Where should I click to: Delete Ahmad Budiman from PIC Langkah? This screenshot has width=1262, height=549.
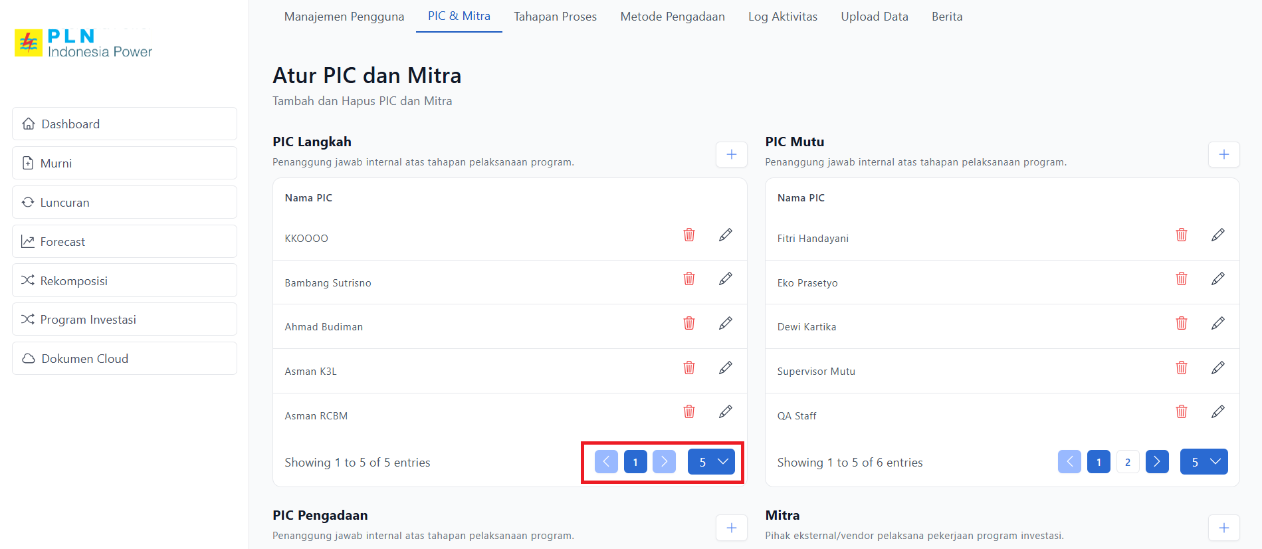click(x=689, y=323)
